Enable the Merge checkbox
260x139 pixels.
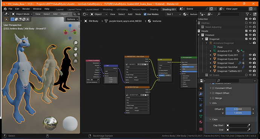tap(213, 98)
